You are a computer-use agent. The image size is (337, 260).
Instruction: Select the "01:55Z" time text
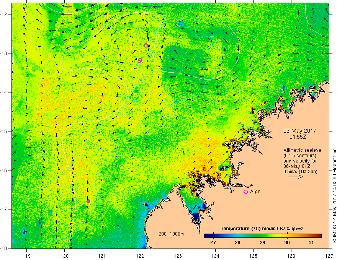(298, 136)
